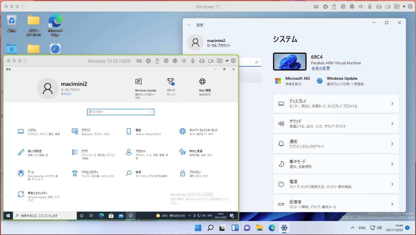Open Microsoft 365 item in Windows 11 settings
The height and width of the screenshot is (235, 416).
click(x=293, y=81)
